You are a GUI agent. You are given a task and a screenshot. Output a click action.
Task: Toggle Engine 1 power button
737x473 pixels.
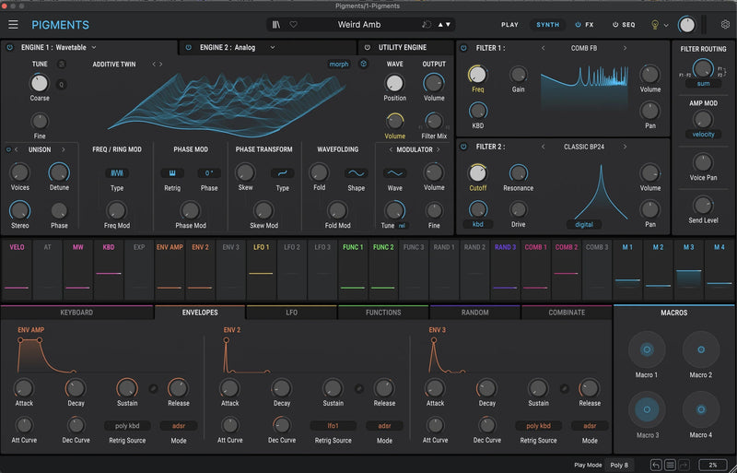pyautogui.click(x=10, y=48)
